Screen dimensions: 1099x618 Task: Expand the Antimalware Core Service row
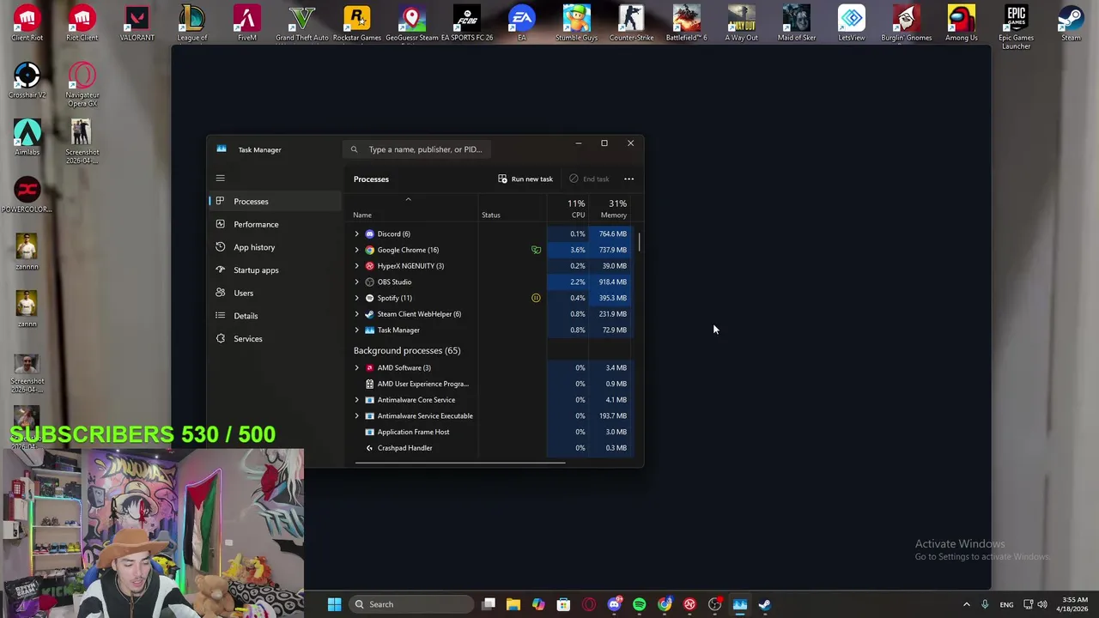pyautogui.click(x=357, y=400)
